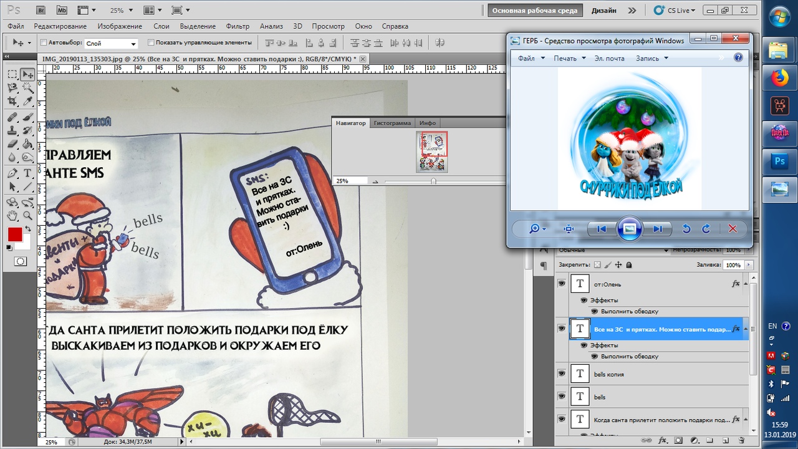Screen dimensions: 798x449
Task: Select the Rectangular Marquee tool
Action: point(12,74)
